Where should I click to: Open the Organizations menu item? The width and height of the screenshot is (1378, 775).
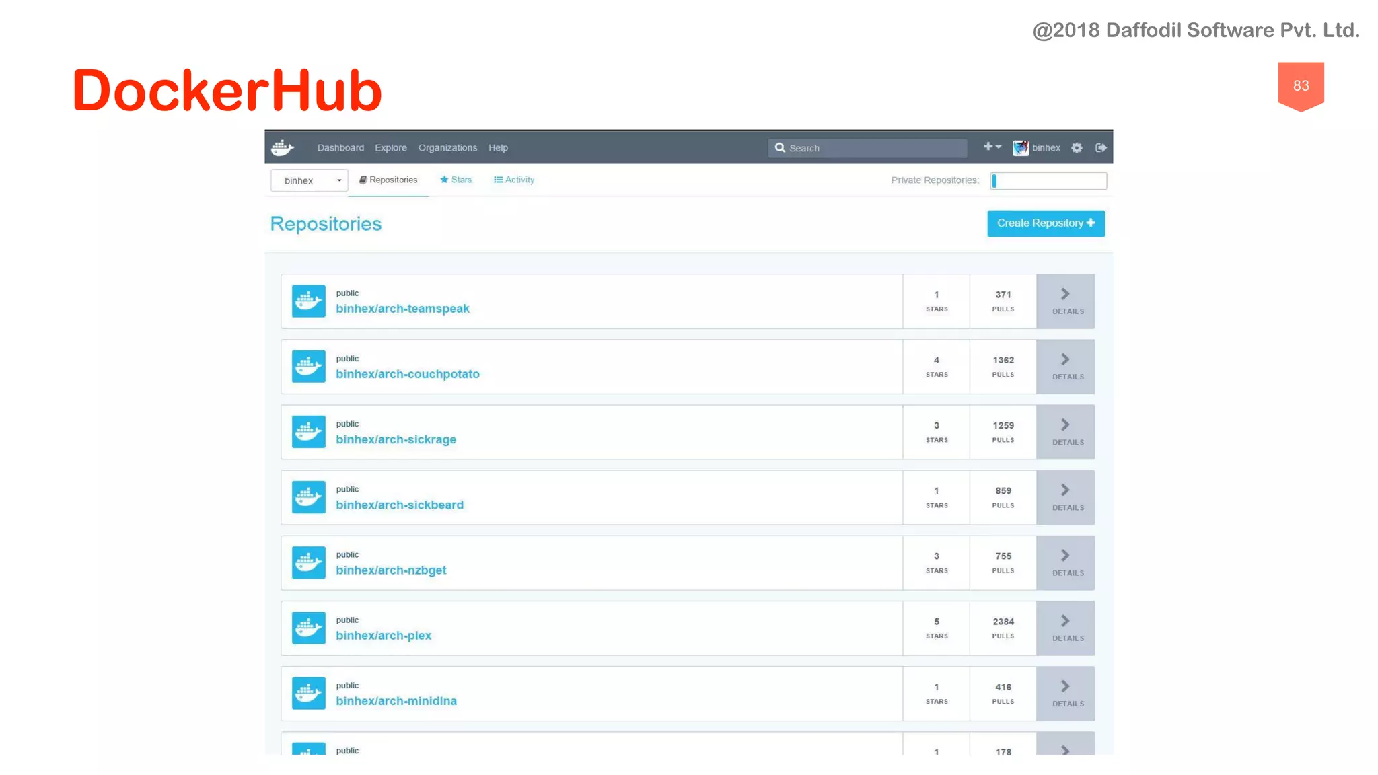coord(447,148)
